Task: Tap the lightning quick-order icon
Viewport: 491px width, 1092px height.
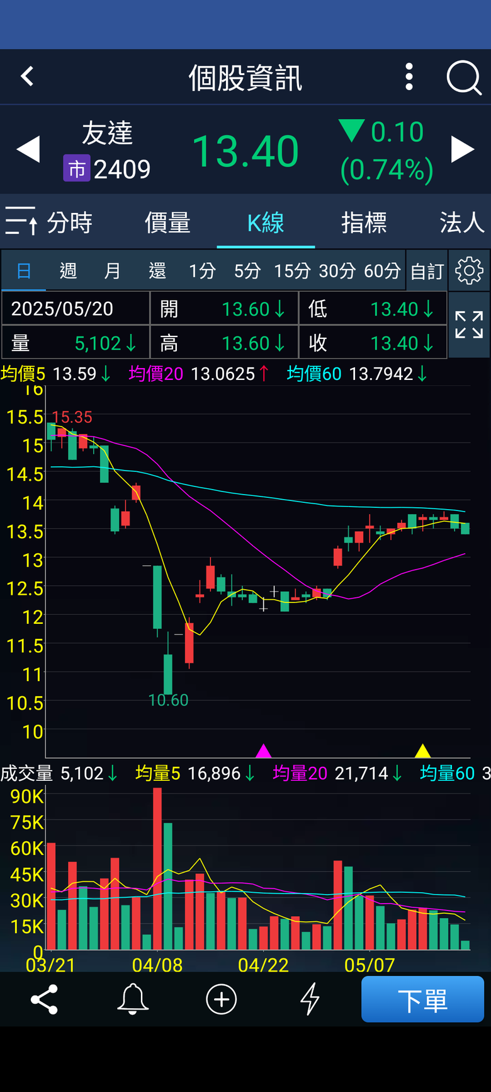Action: coord(310,999)
